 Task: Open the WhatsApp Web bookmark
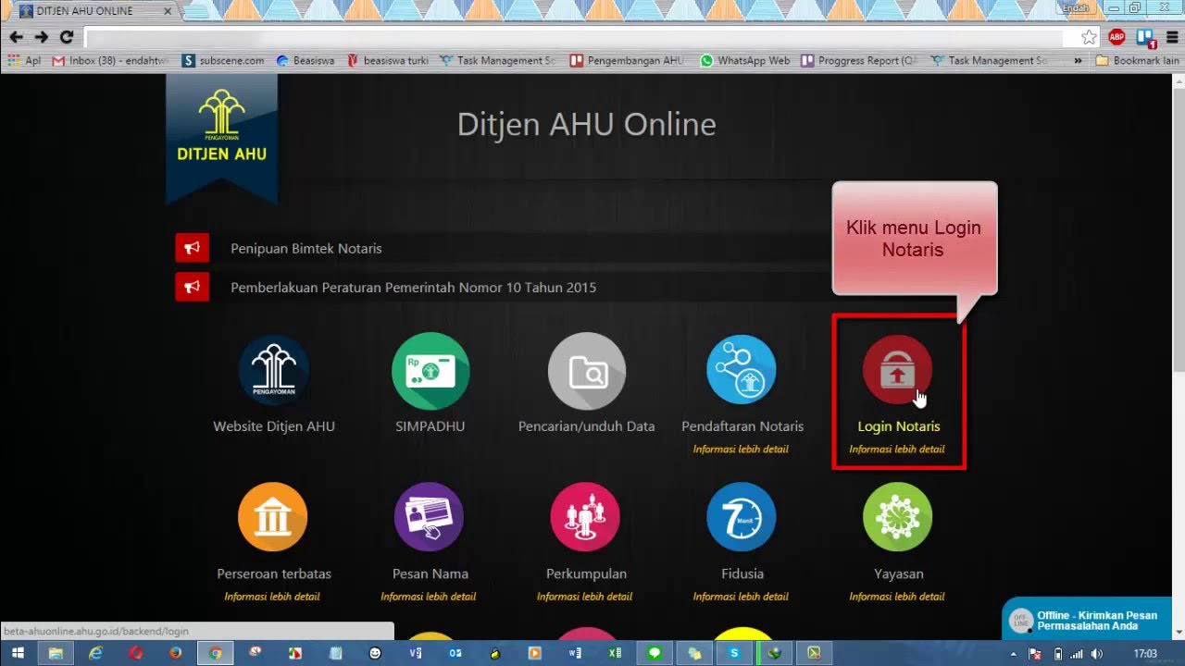(744, 60)
